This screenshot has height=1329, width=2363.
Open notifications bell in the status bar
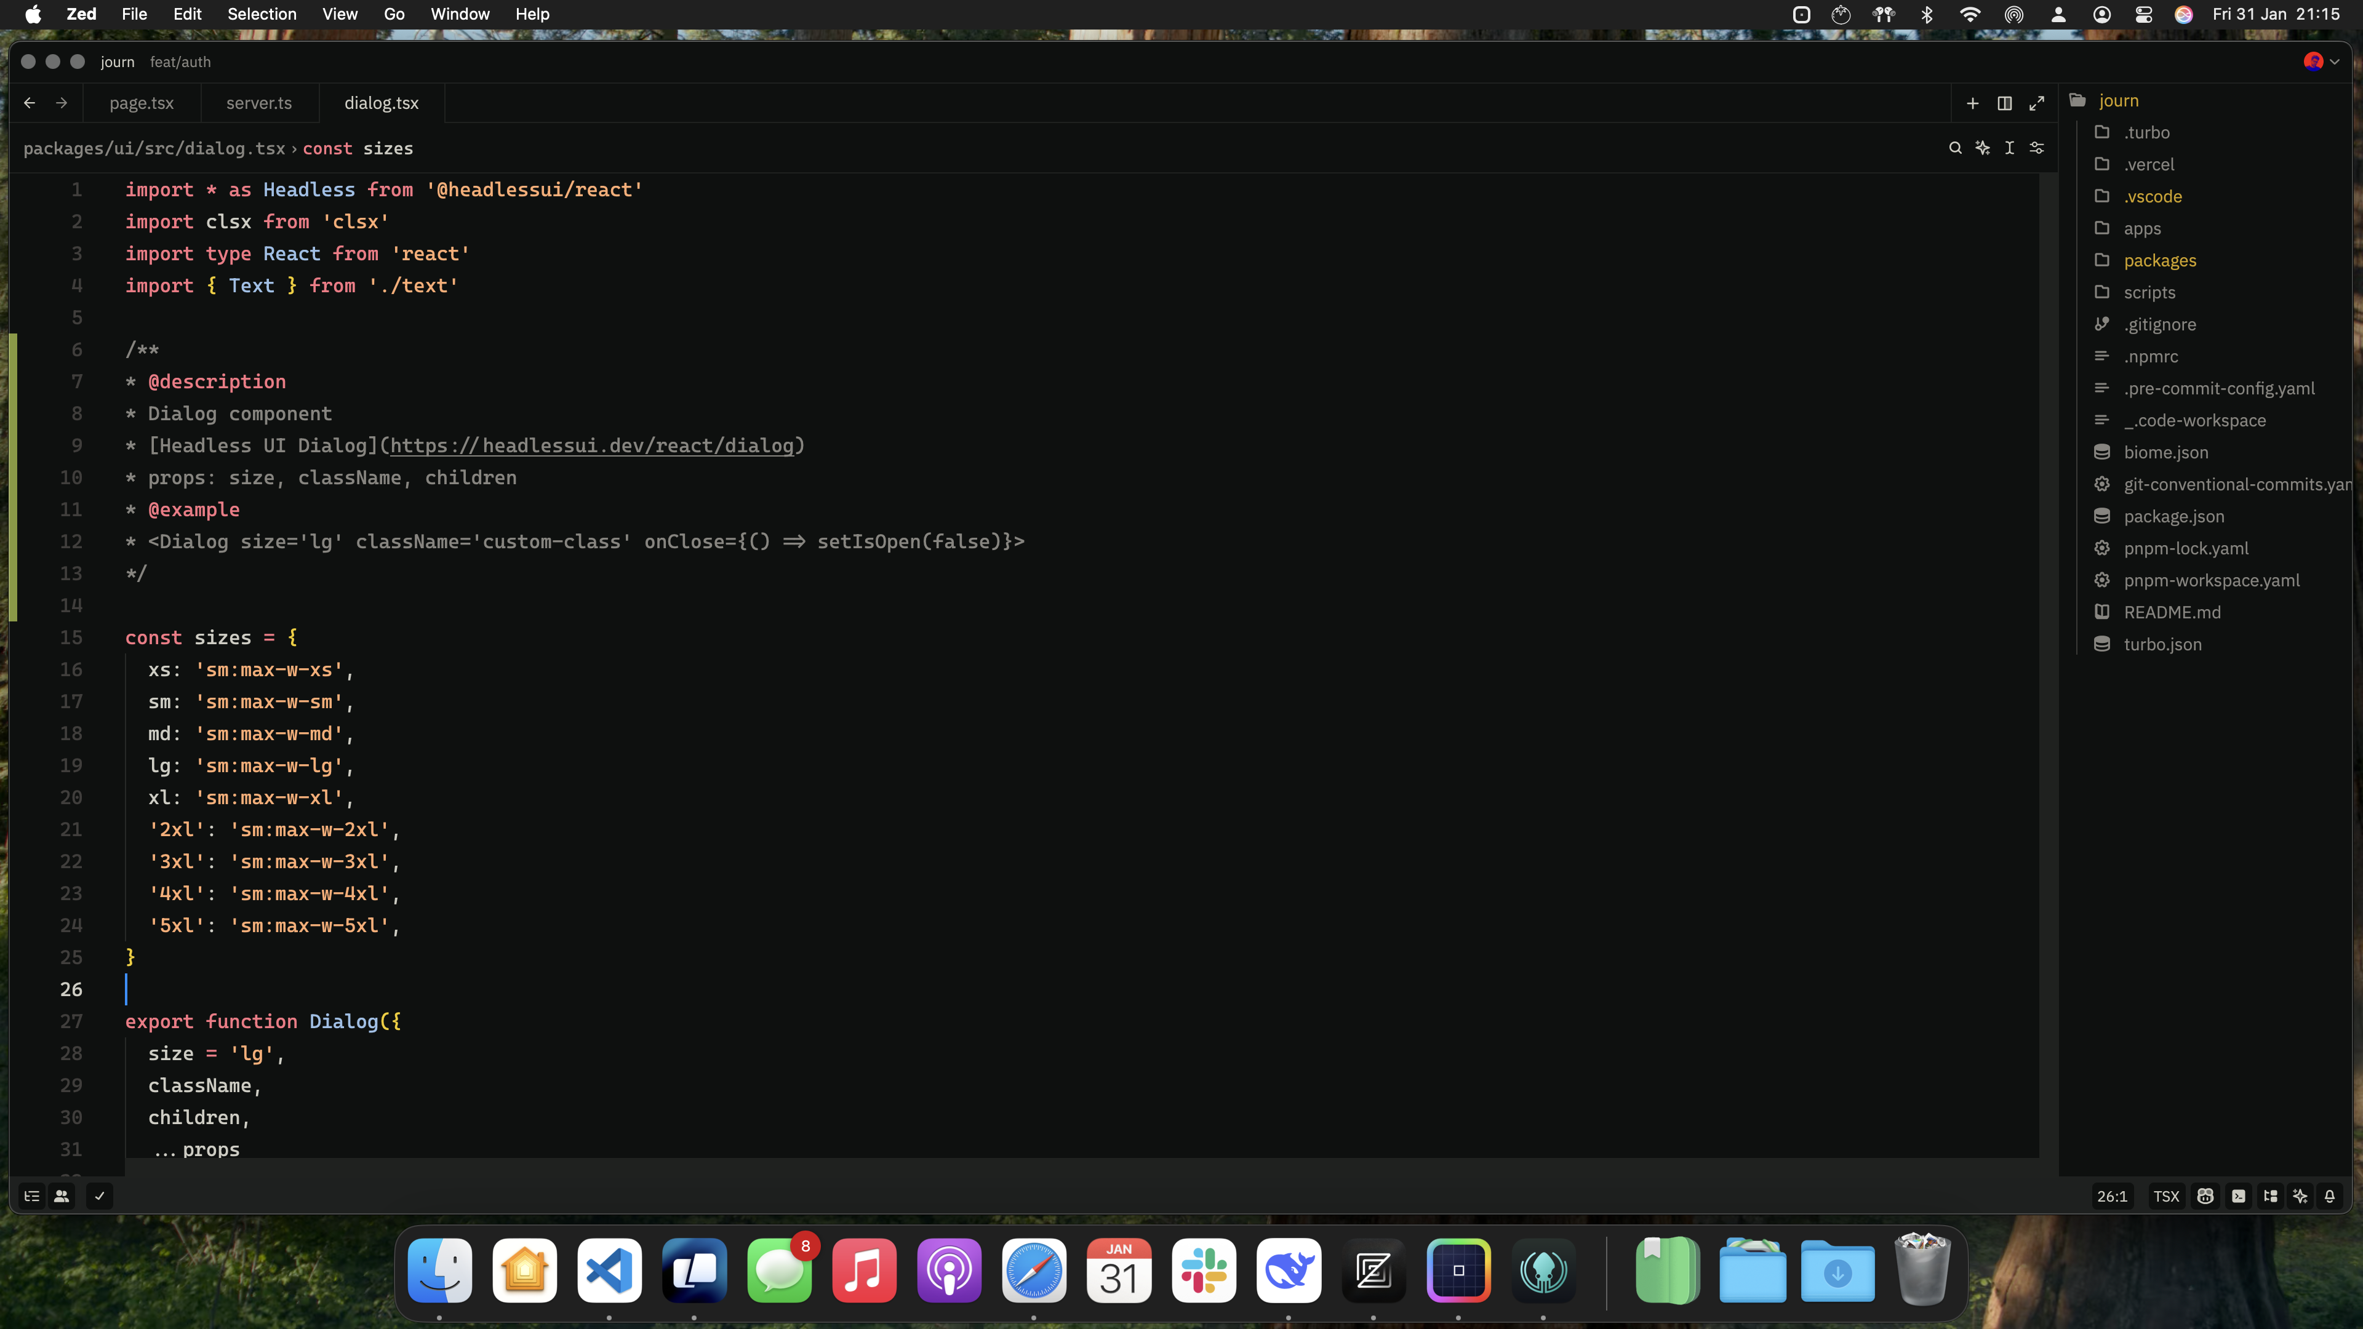click(2329, 1196)
